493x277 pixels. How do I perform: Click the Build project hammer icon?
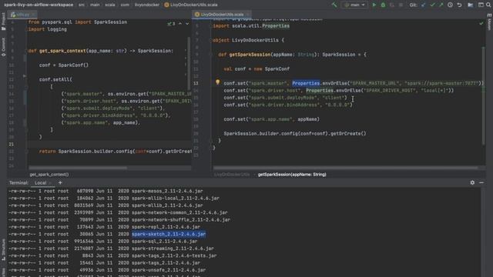point(334,5)
